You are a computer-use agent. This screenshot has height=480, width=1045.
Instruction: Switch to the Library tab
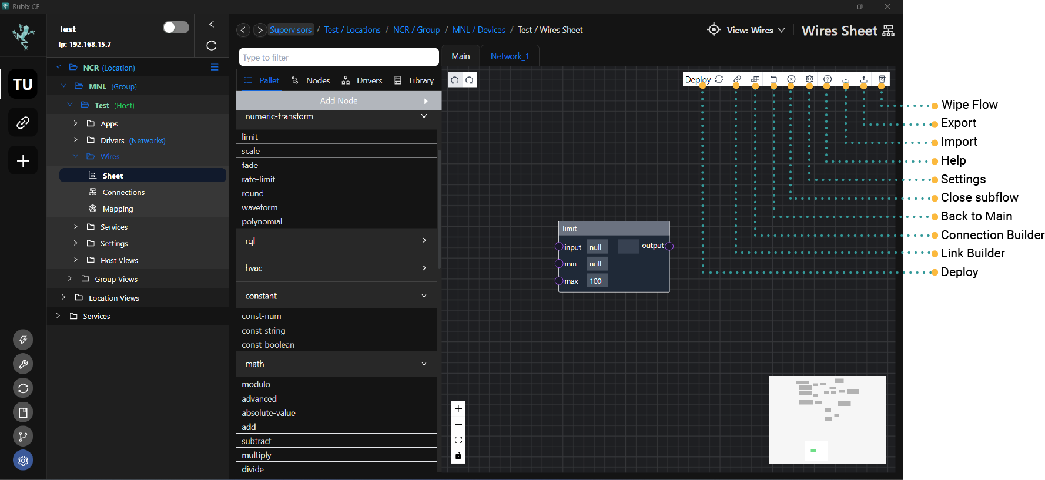pos(414,80)
